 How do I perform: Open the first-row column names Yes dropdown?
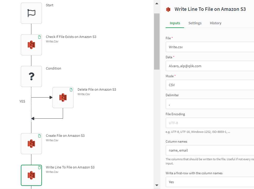tap(209, 182)
